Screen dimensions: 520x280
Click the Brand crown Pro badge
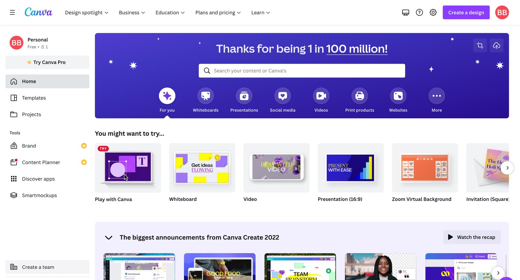click(84, 146)
